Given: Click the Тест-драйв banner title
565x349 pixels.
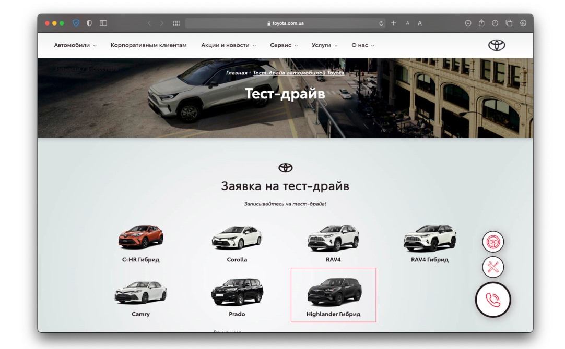Looking at the screenshot, I should point(285,93).
